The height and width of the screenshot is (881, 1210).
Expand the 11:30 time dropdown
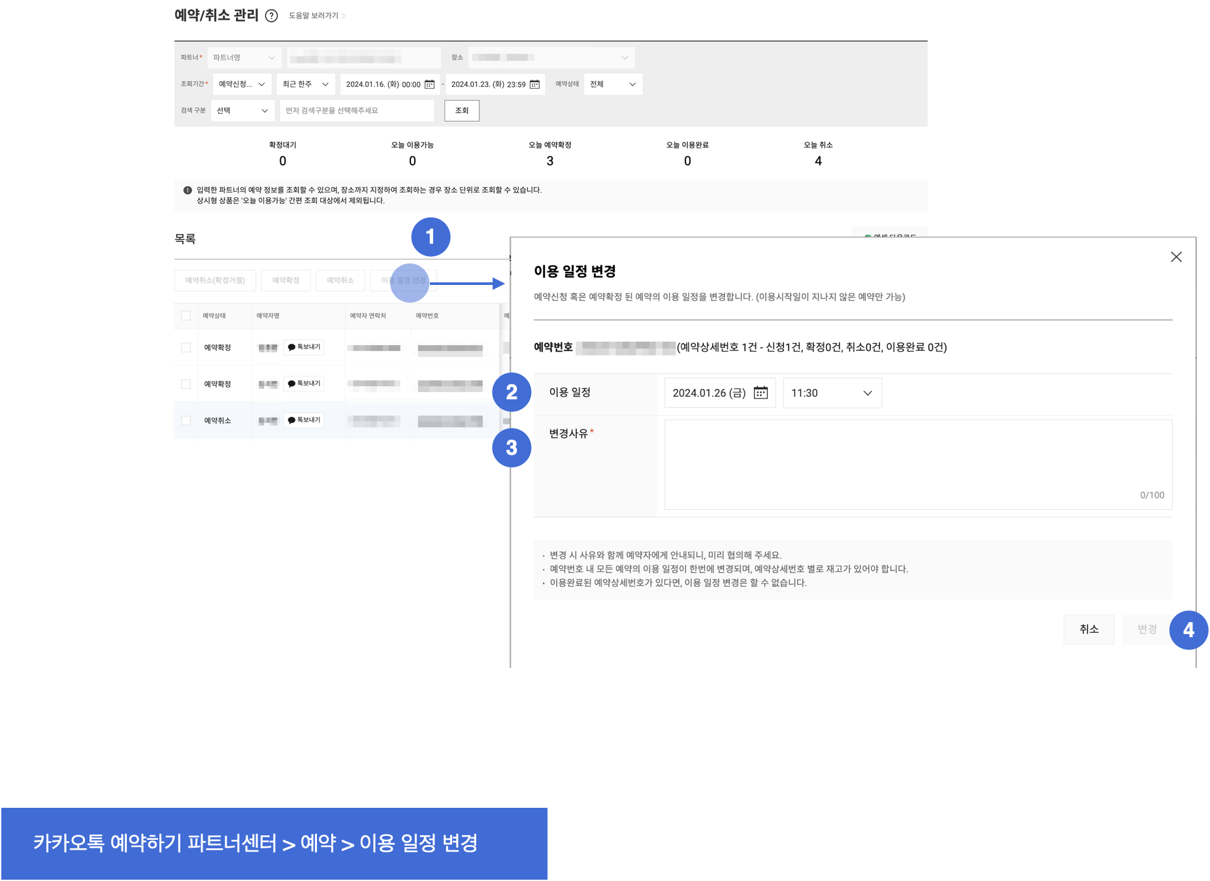coord(832,393)
